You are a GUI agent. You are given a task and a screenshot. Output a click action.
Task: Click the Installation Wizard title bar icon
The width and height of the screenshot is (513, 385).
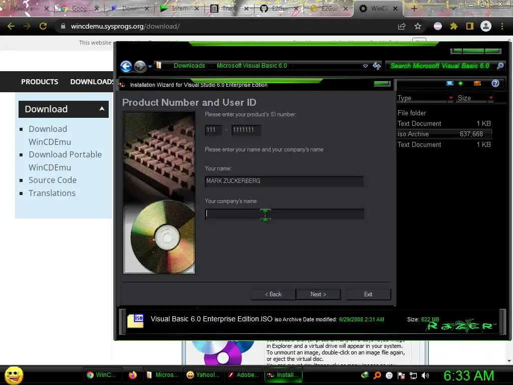122,85
